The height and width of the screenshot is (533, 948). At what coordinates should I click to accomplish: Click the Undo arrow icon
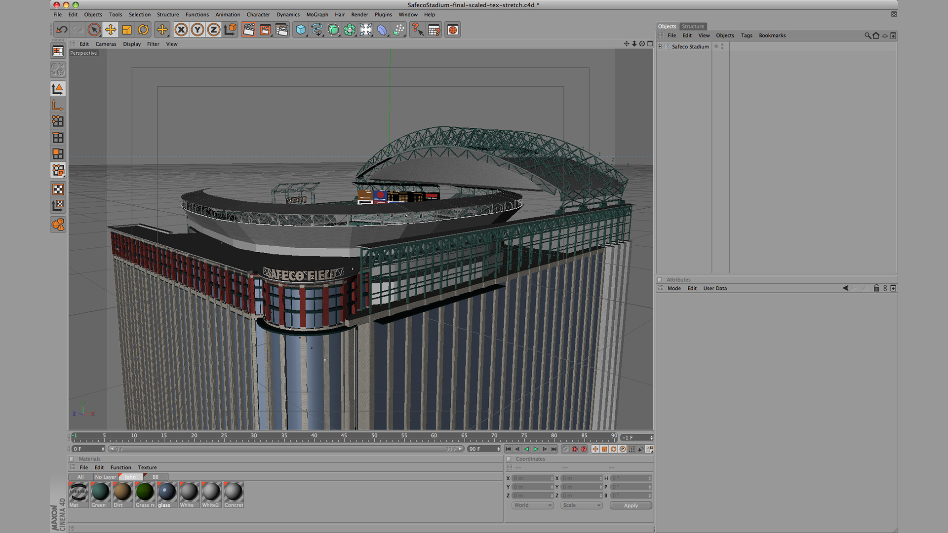(x=62, y=30)
